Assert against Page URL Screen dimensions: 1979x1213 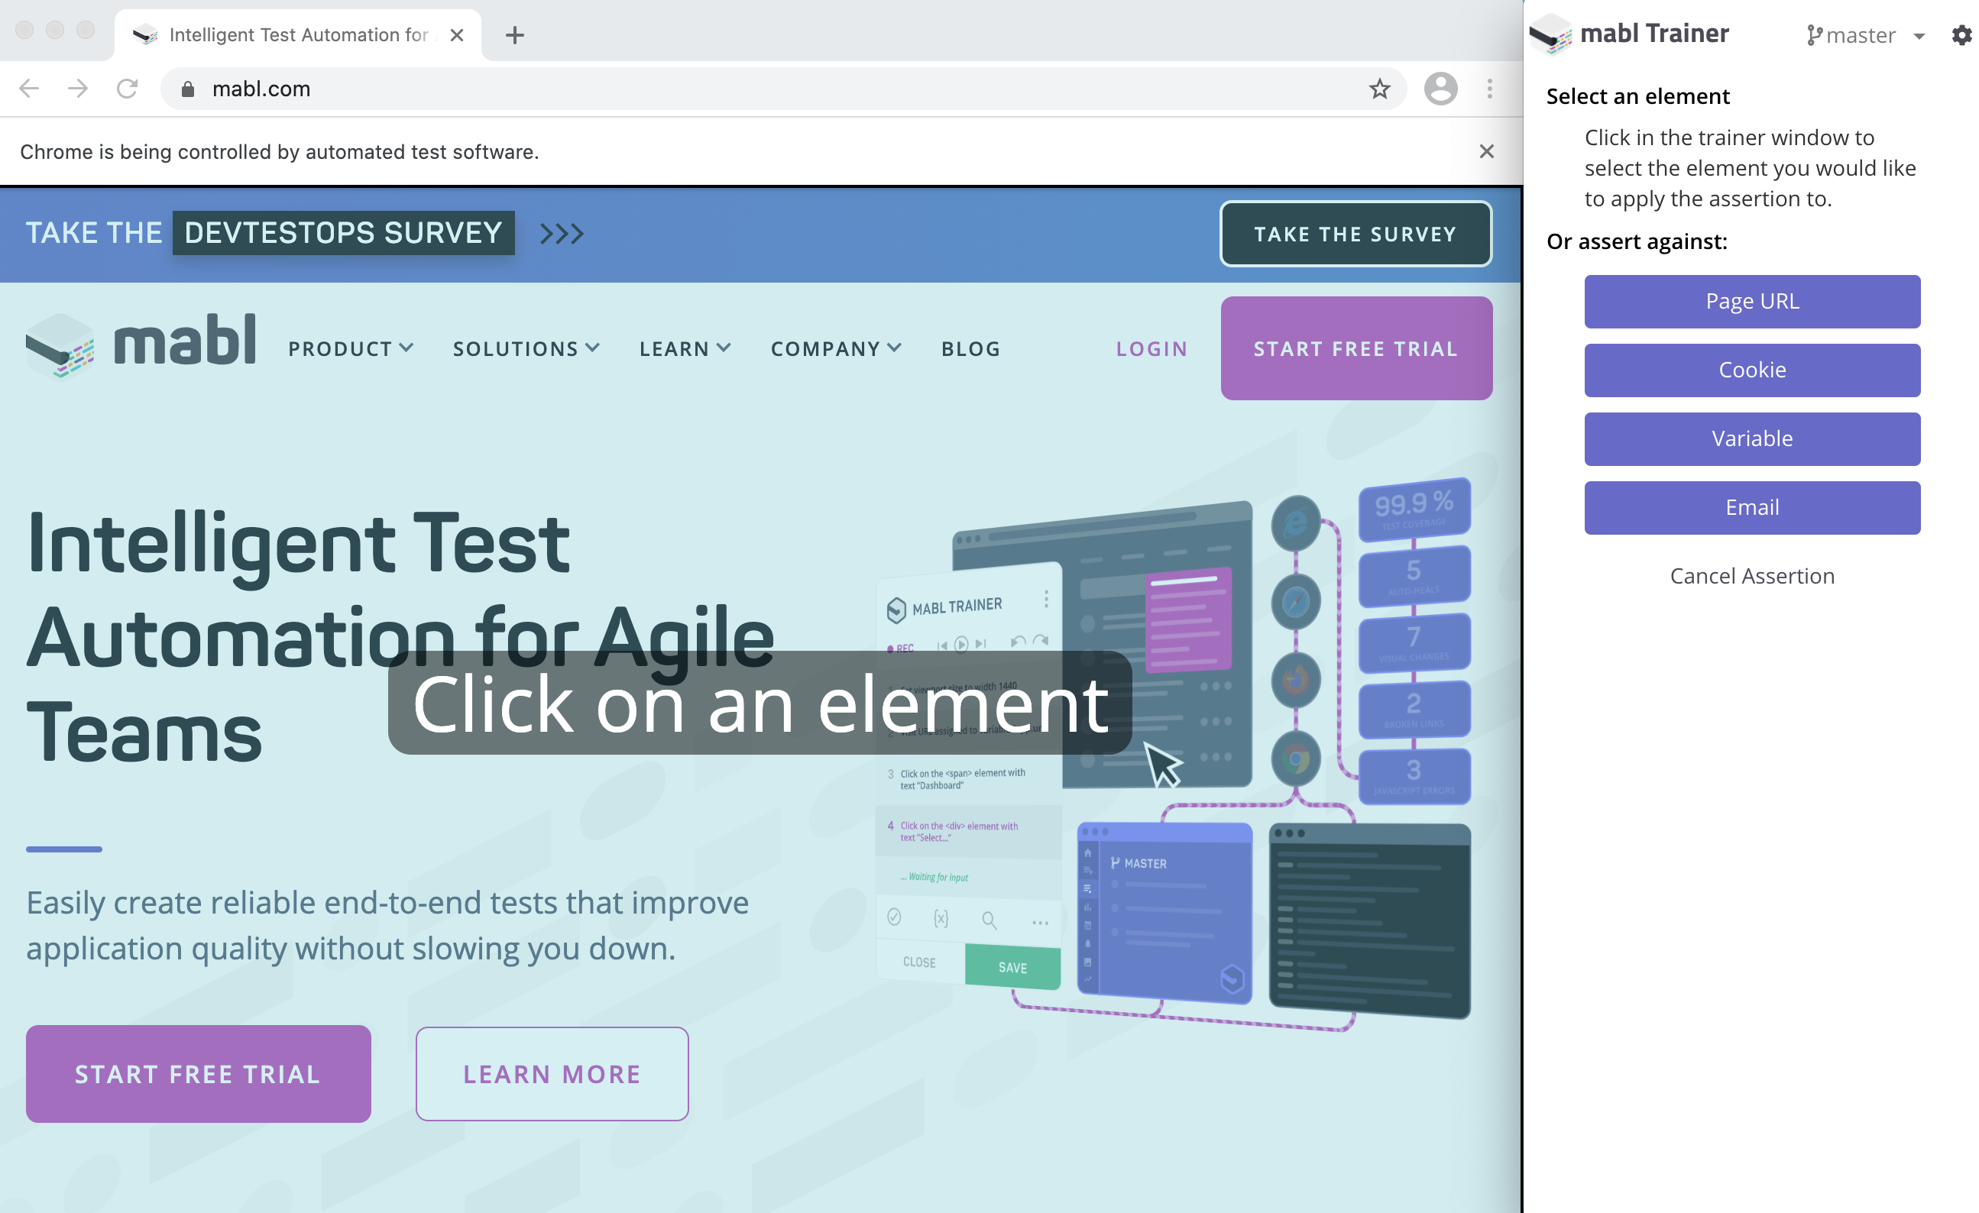pos(1752,302)
